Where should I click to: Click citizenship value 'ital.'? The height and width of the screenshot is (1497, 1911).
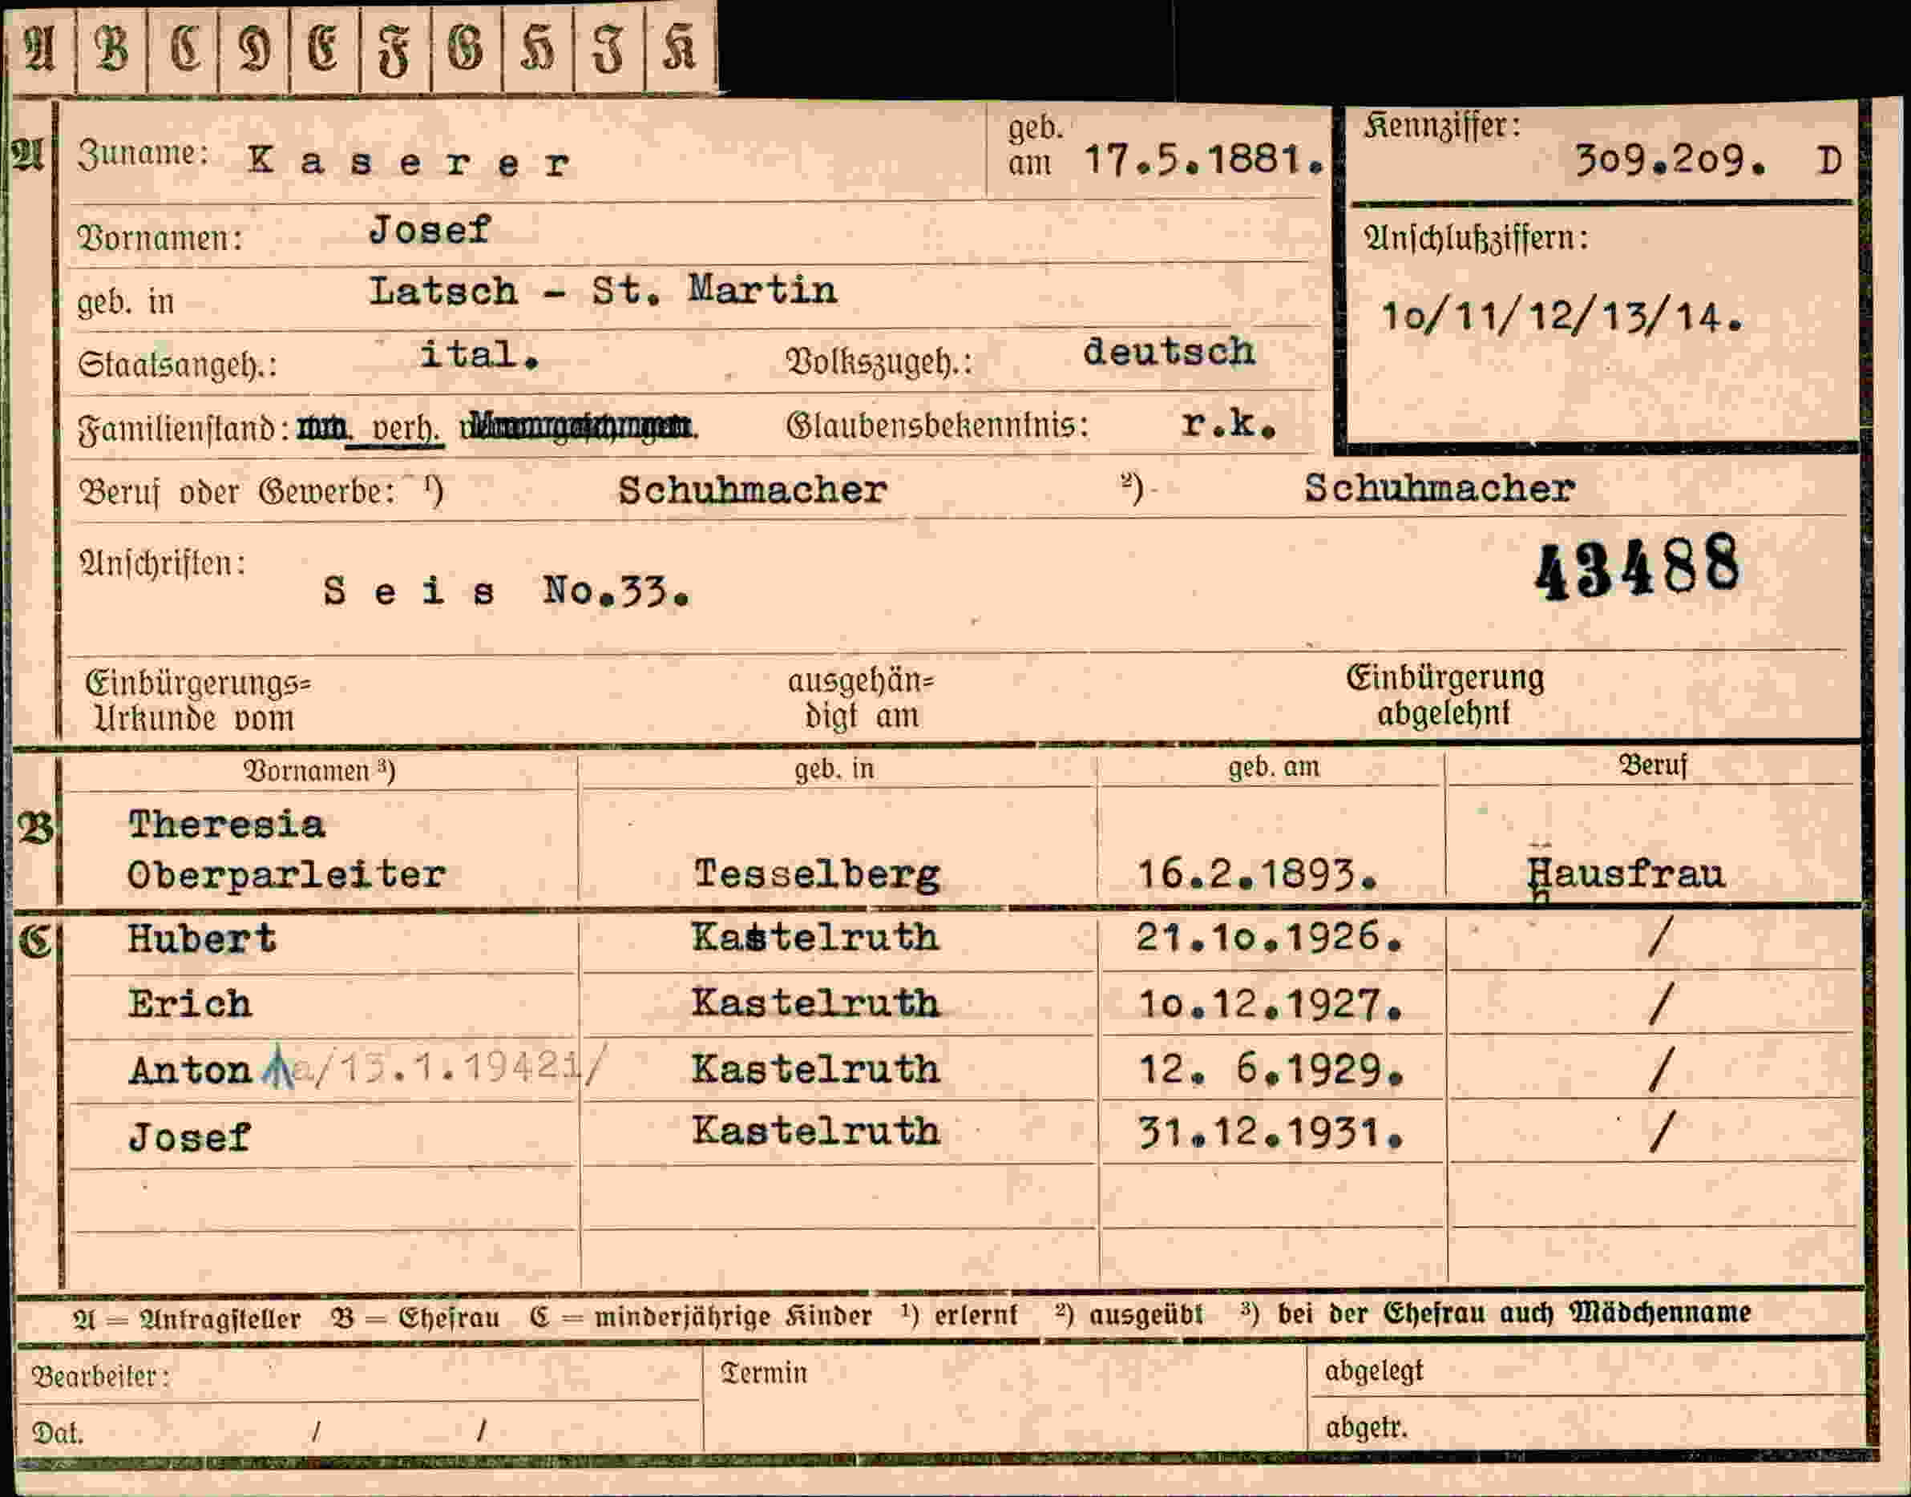(x=479, y=354)
